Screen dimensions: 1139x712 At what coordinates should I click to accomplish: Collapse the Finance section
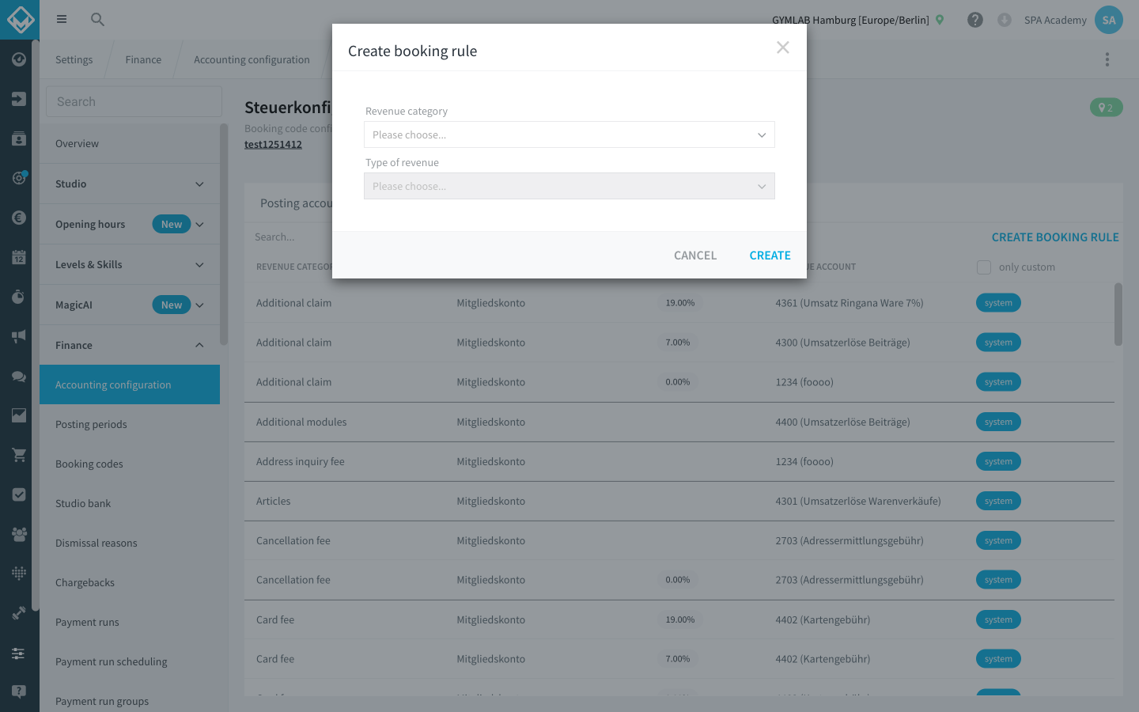[130, 345]
